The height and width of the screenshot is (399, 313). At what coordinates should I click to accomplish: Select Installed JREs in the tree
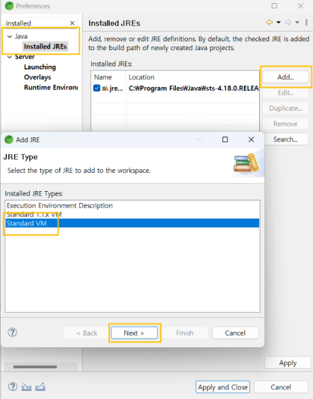tap(45, 46)
